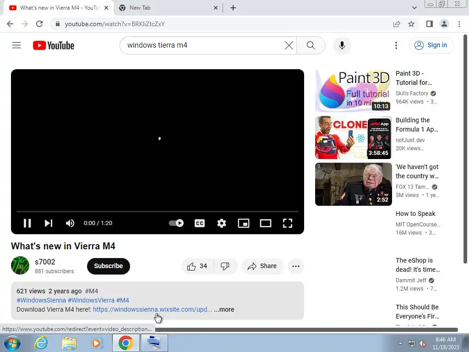Viewport: 469px width, 352px height.
Task: Share this page icon in address bar
Action: [x=397, y=24]
